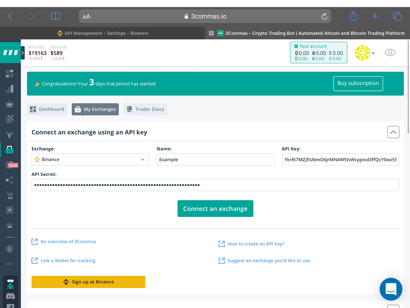Click the Real account balance box
The image size is (410, 308).
click(319, 52)
